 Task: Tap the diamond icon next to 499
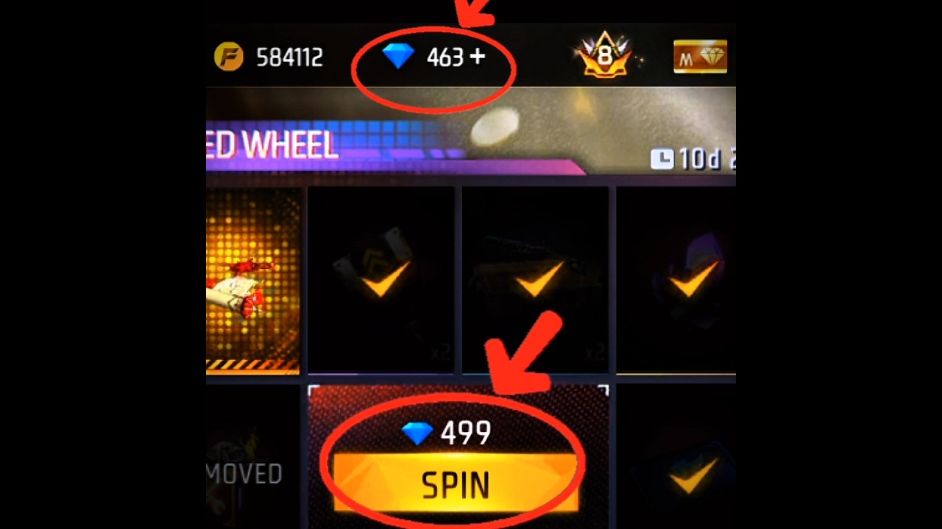[418, 433]
